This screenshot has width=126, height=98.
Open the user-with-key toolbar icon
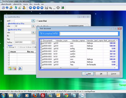(24, 8)
